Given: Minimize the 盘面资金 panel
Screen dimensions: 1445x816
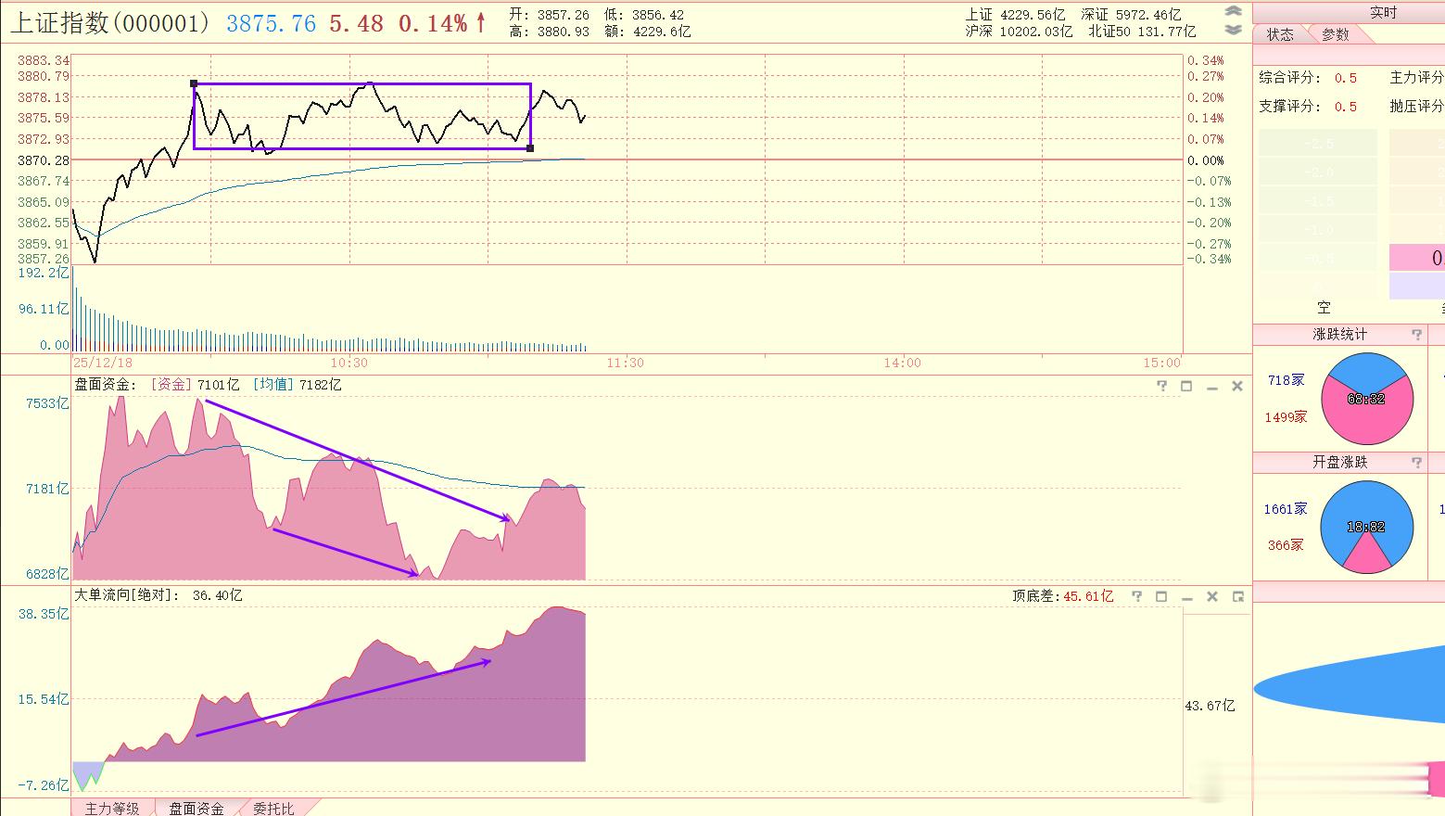Looking at the screenshot, I should (x=1211, y=387).
